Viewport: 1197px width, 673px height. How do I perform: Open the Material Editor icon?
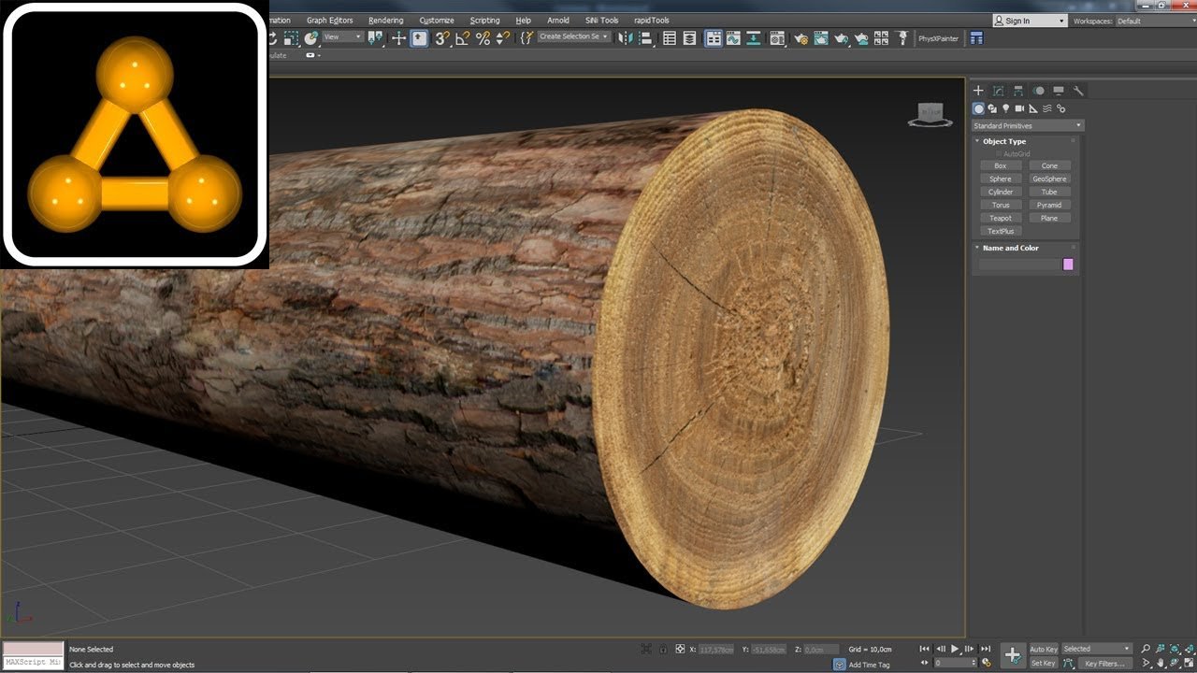pyautogui.click(x=777, y=38)
